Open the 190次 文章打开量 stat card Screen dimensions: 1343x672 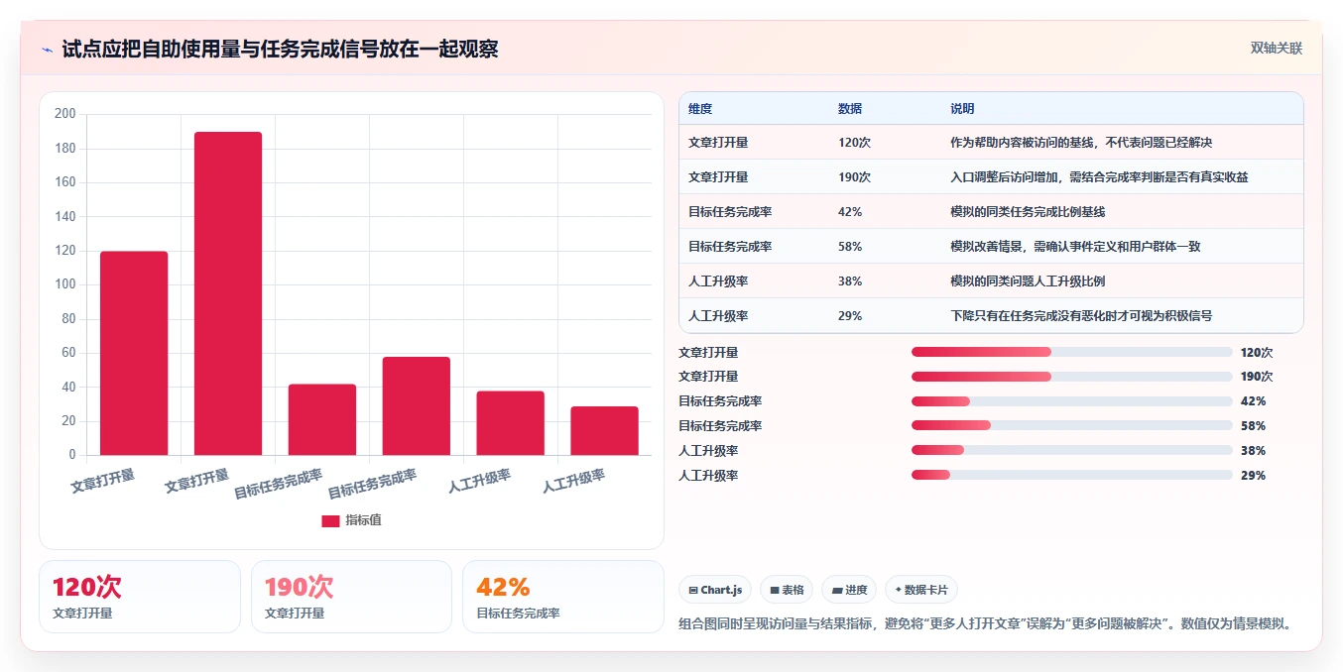pos(351,597)
